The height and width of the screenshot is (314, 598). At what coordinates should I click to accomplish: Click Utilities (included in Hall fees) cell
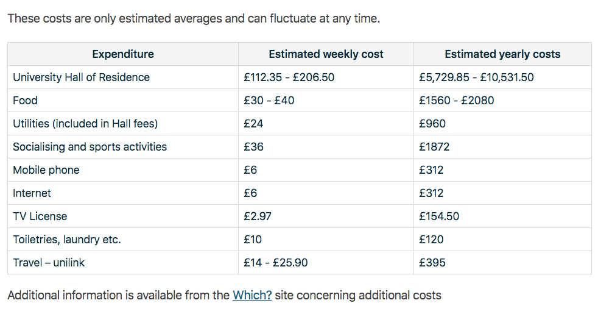85,124
